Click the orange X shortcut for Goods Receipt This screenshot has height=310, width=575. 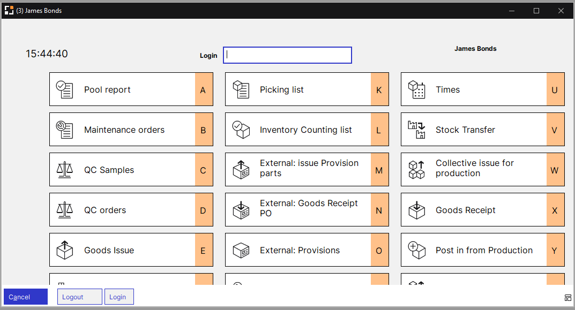(555, 210)
